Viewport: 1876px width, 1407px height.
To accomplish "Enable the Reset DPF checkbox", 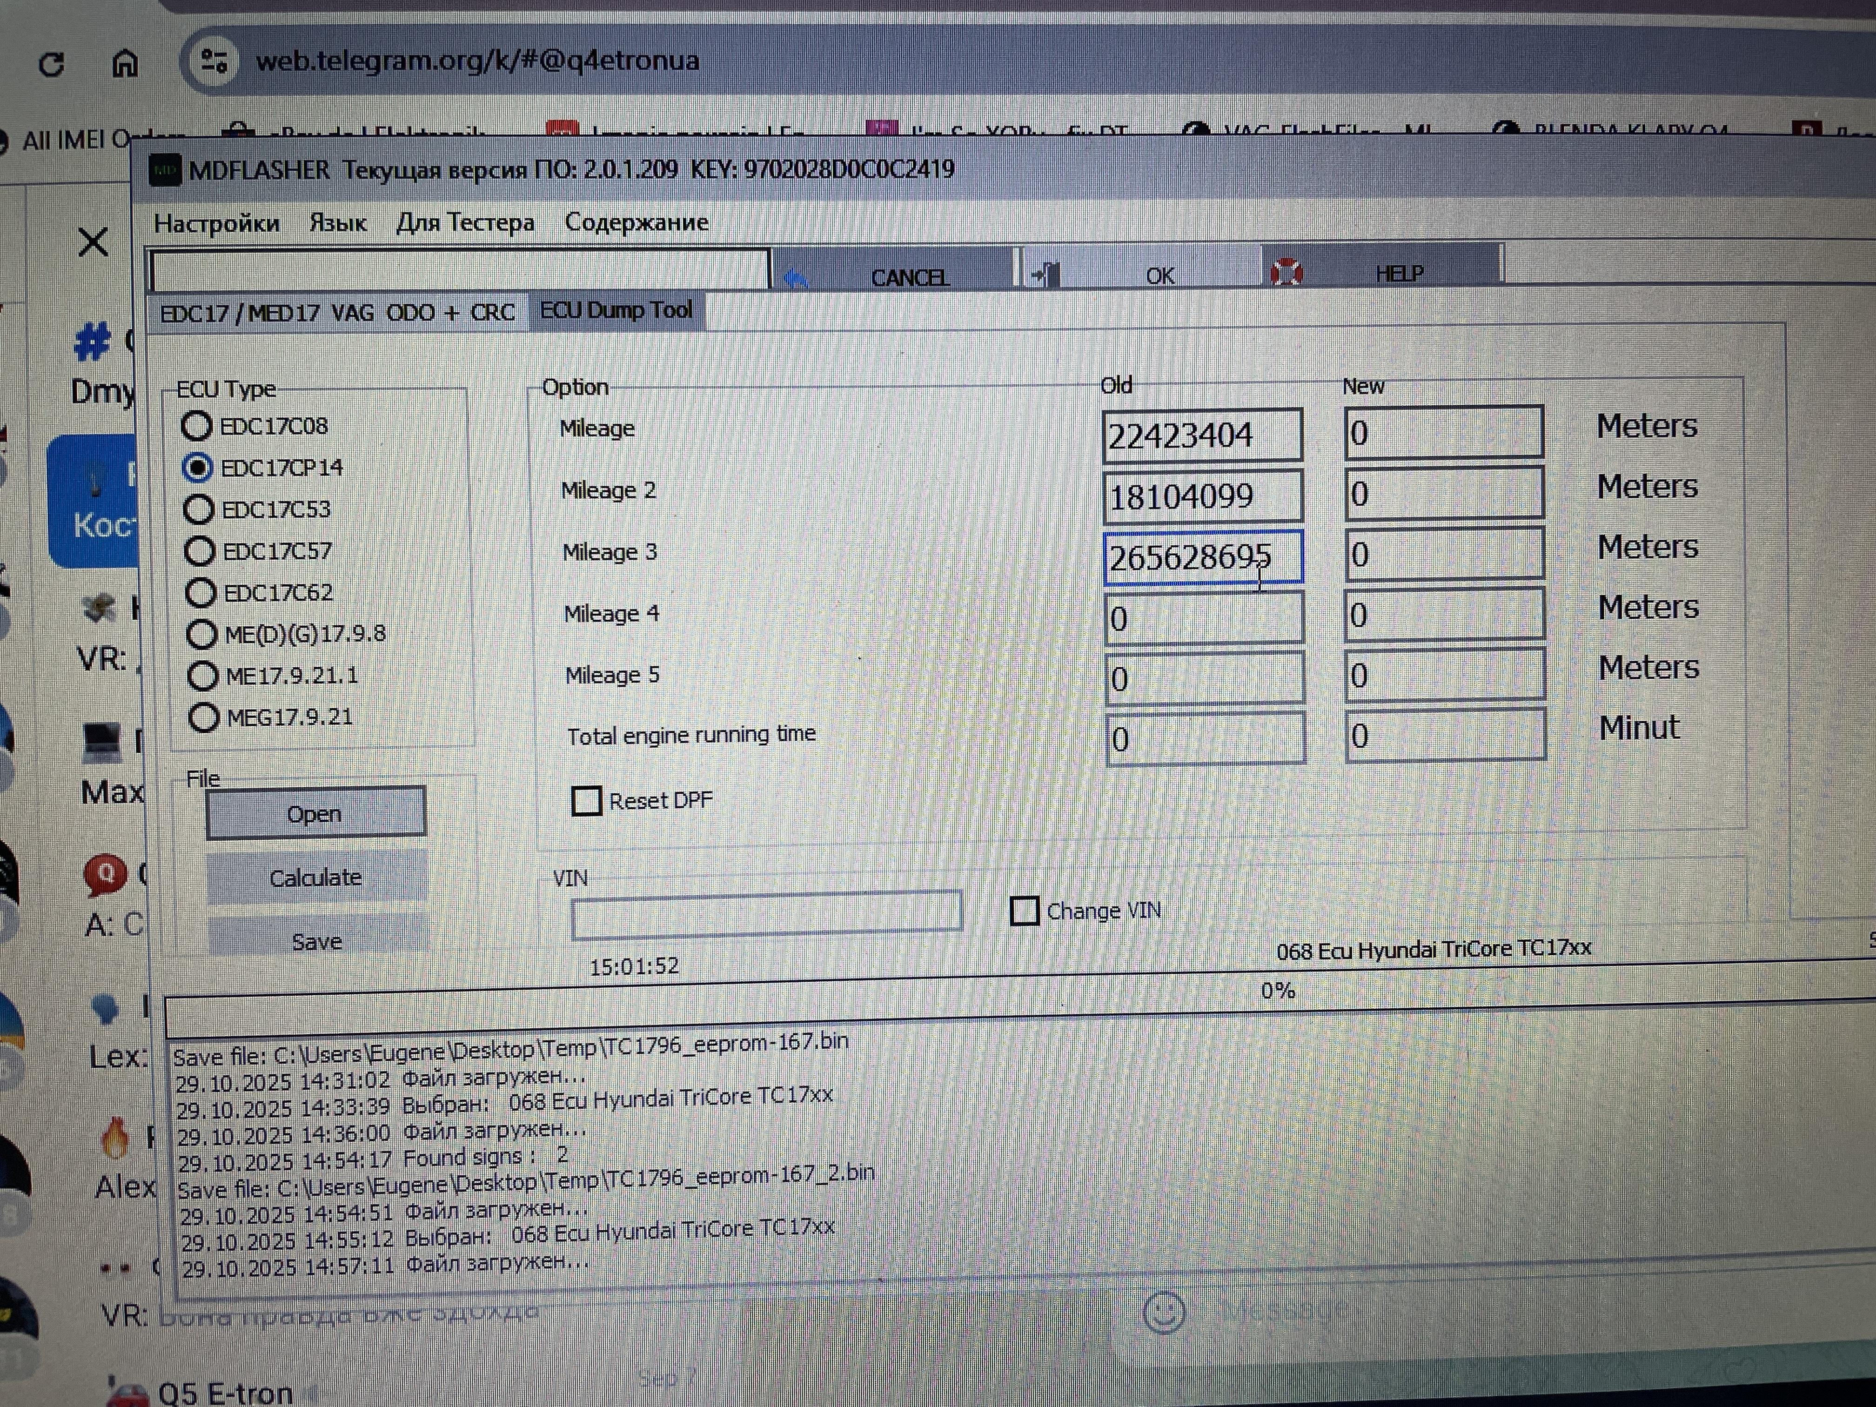I will click(586, 801).
